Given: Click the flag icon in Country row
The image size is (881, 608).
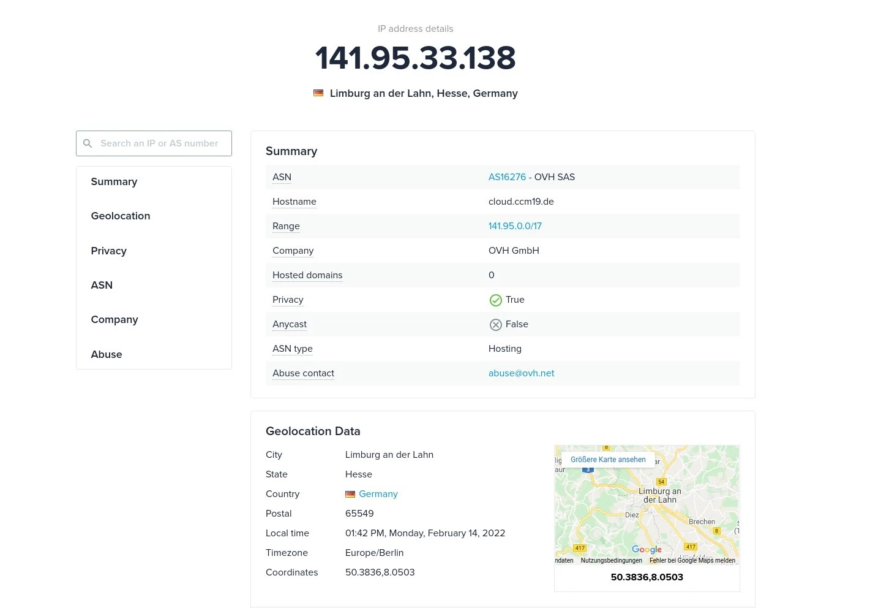Looking at the screenshot, I should (x=350, y=495).
